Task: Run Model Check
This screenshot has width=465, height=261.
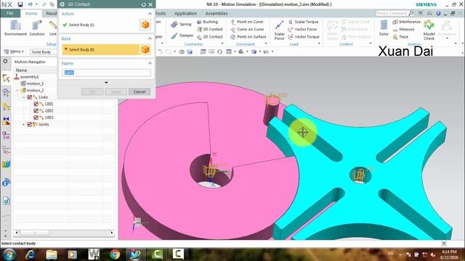Action: pyautogui.click(x=429, y=30)
